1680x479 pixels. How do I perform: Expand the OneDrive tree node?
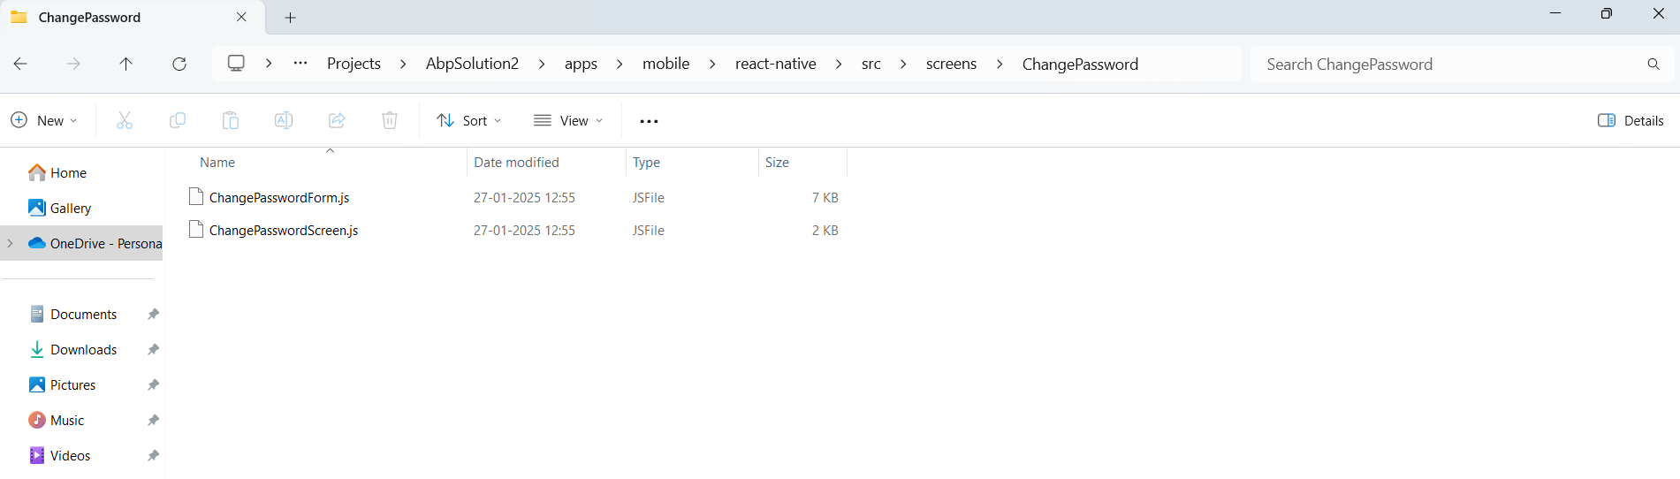click(x=11, y=244)
